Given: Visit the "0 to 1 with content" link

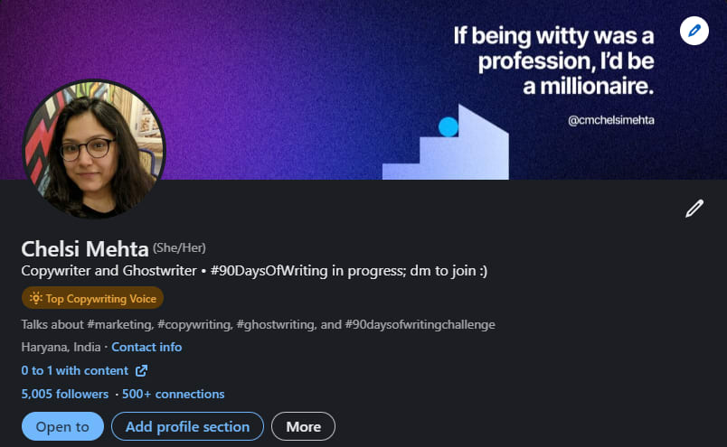Looking at the screenshot, I should tap(75, 370).
